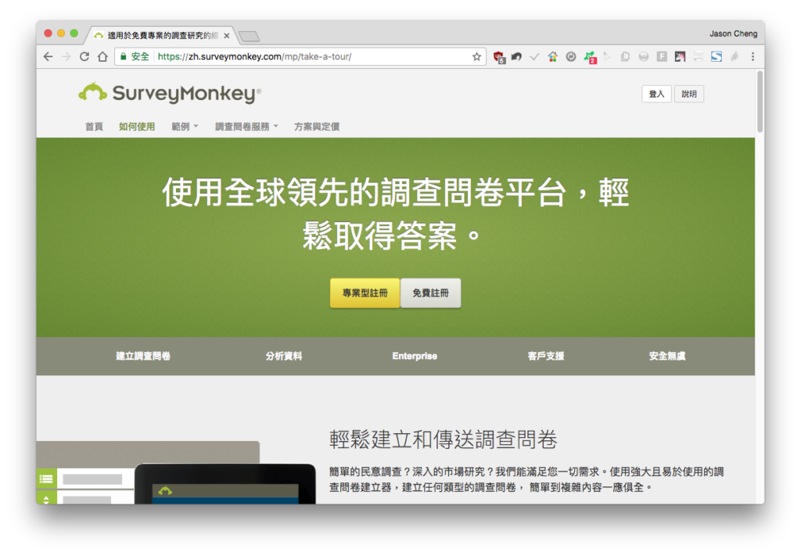801x556 pixels.
Task: Click the gray circular refresh extension icon
Action: tap(571, 56)
